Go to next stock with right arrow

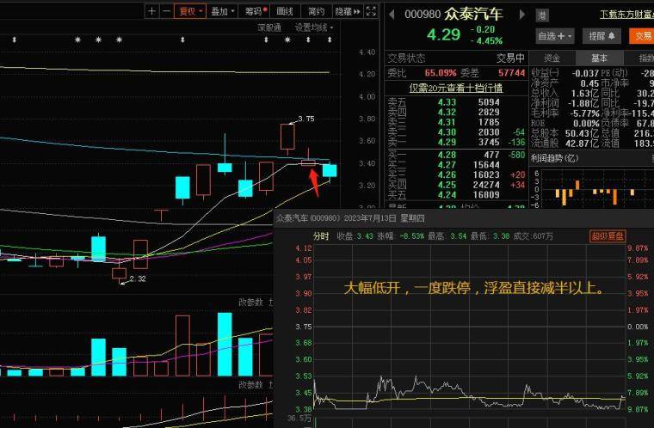click(521, 15)
